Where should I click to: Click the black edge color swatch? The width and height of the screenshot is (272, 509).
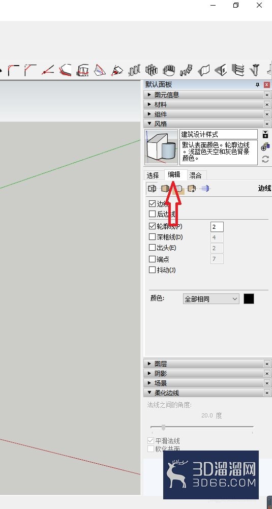[249, 299]
